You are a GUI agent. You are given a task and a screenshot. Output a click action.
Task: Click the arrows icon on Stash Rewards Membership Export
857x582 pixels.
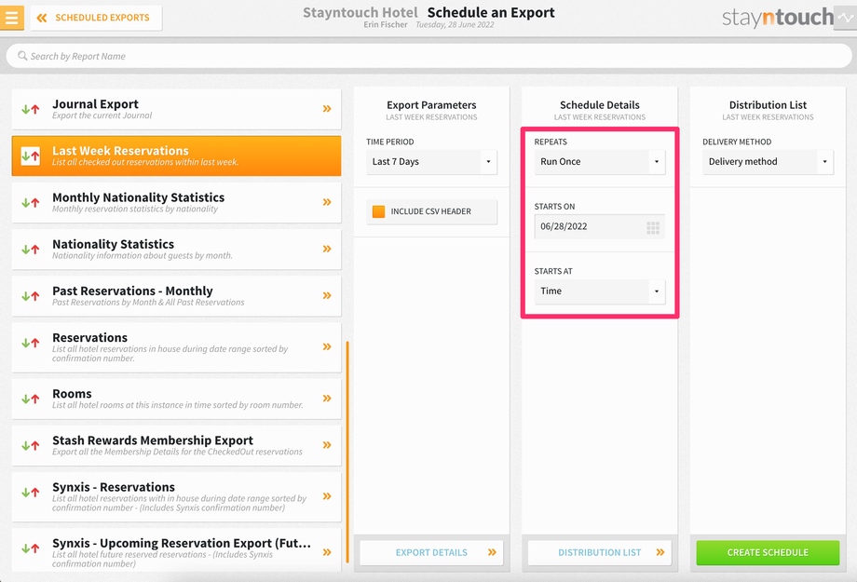tap(31, 446)
